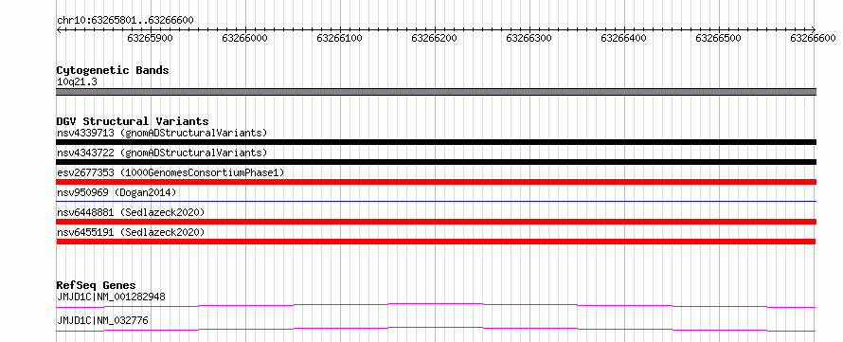Viewport: 843px width, 342px height.
Task: Click ruler position 63266100
Action: click(x=340, y=38)
